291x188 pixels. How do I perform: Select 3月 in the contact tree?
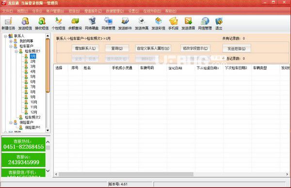33,67
